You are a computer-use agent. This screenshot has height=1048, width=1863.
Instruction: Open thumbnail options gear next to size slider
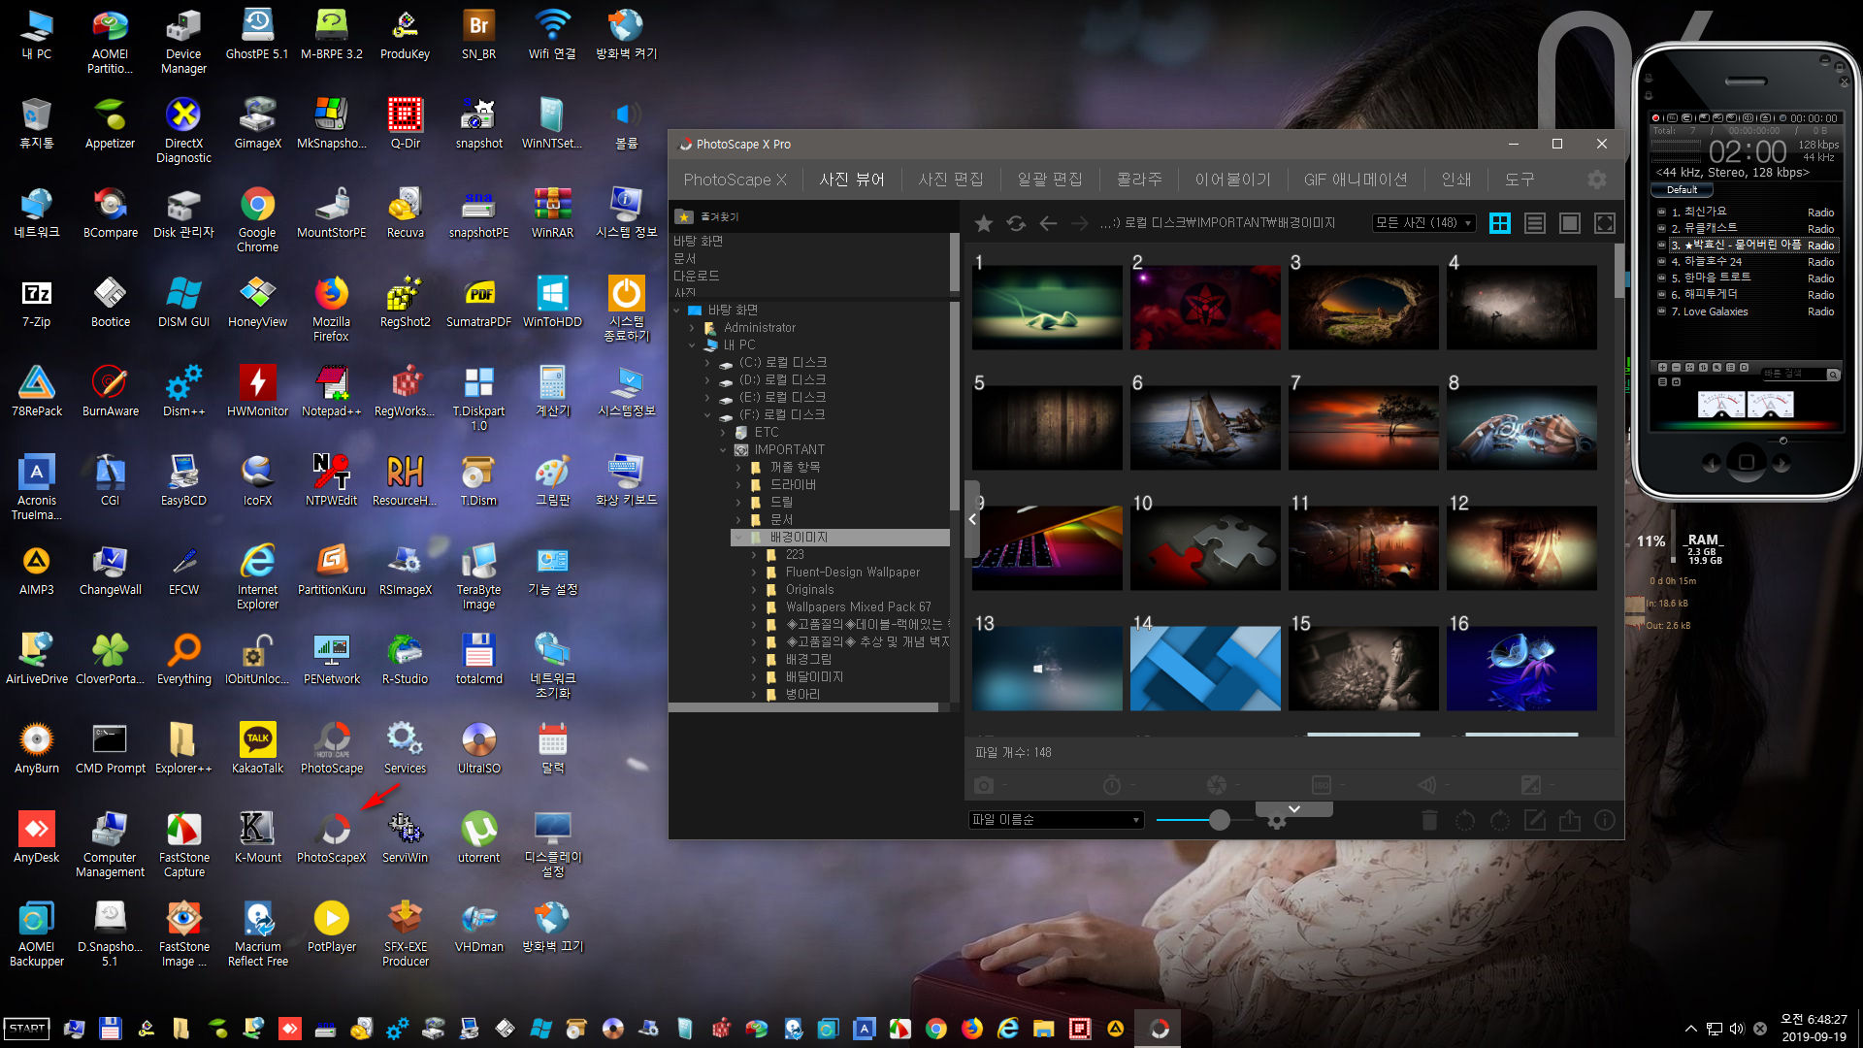[x=1276, y=822]
